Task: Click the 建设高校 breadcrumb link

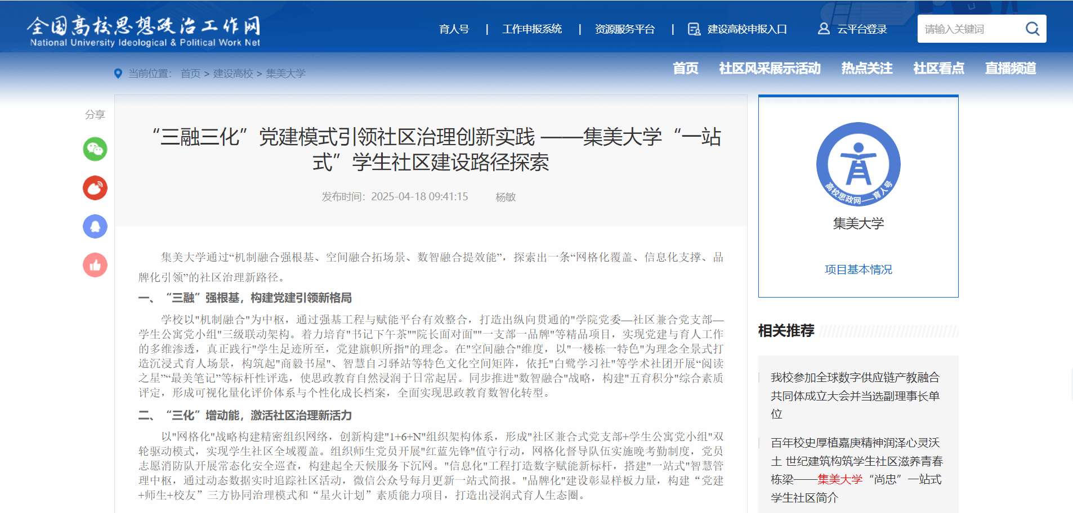Action: click(233, 74)
